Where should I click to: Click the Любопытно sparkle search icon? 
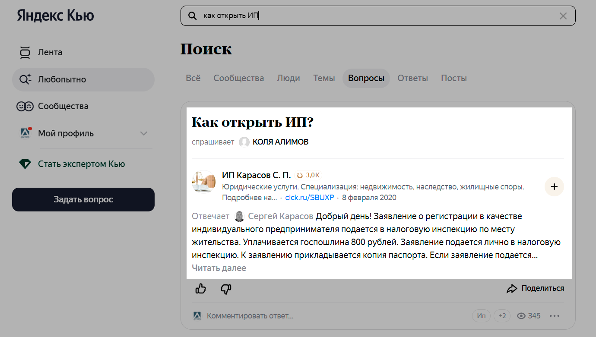coord(25,79)
